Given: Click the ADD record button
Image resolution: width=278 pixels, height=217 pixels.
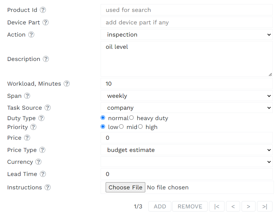Looking at the screenshot, I should 160,206.
